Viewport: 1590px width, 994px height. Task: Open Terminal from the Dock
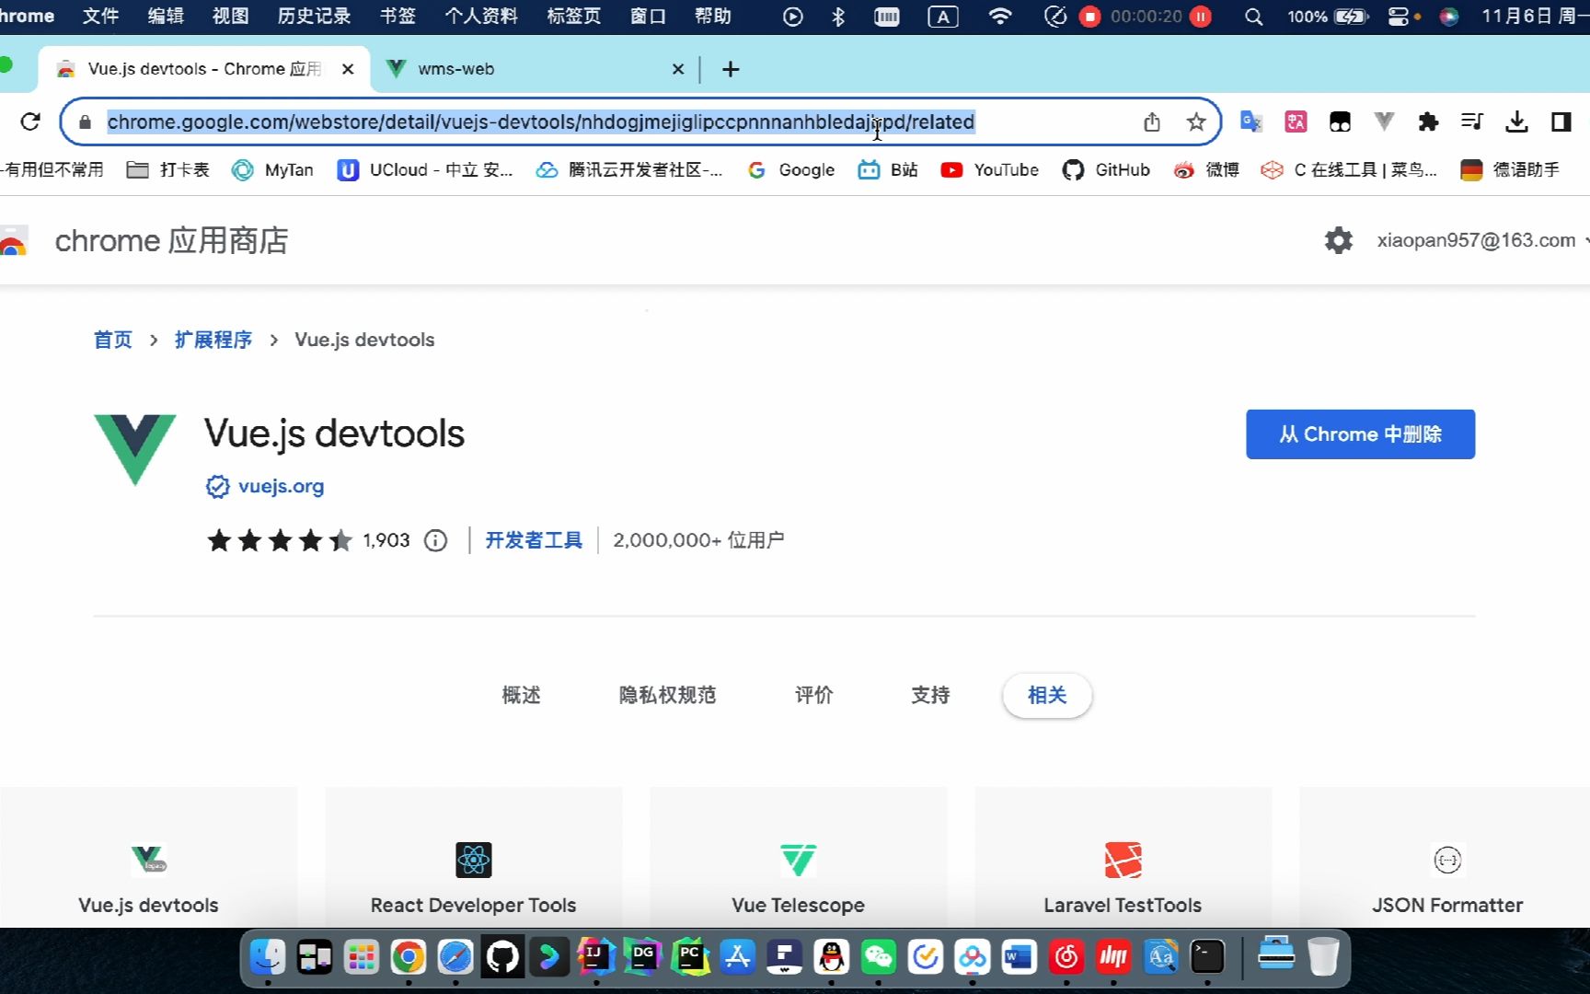point(1207,957)
